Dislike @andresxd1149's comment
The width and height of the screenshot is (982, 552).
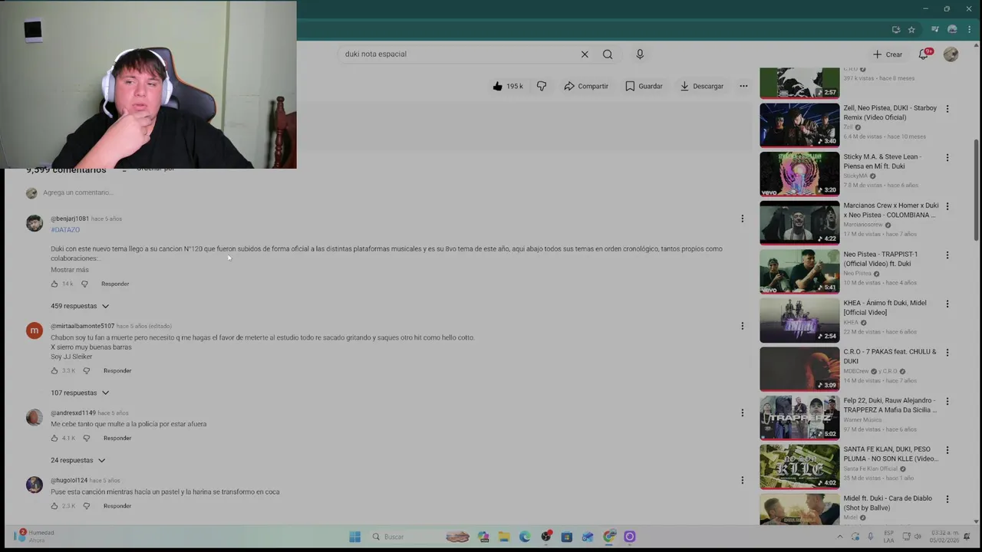[x=86, y=438]
